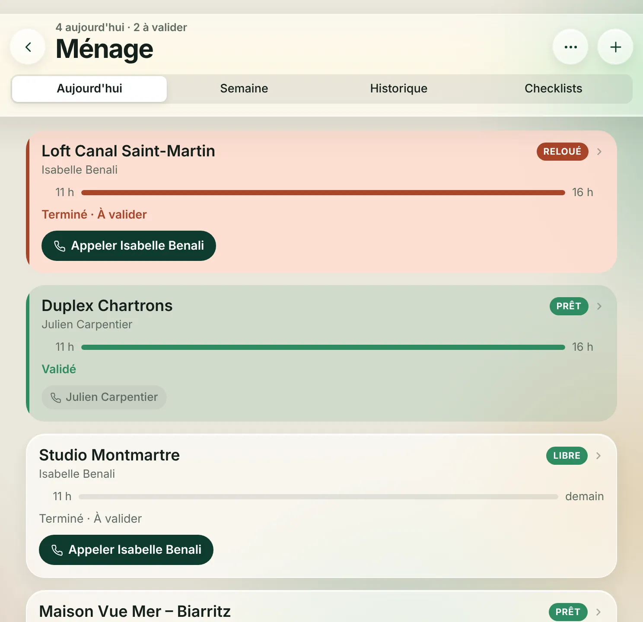Click Isabelle Benali name under Studio Montmartre
Screen dimensions: 643x622
77,474
